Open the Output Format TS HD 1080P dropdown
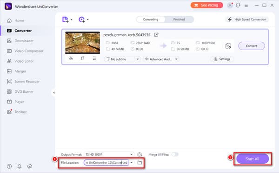 tap(109, 154)
